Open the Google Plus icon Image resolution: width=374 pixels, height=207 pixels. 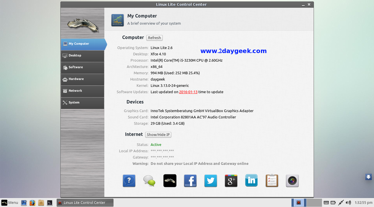(x=231, y=181)
